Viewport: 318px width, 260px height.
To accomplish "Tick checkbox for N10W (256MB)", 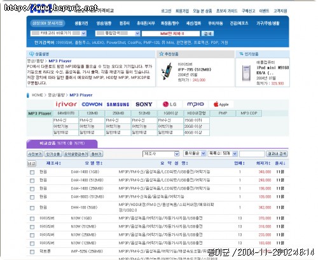I will [32, 235].
